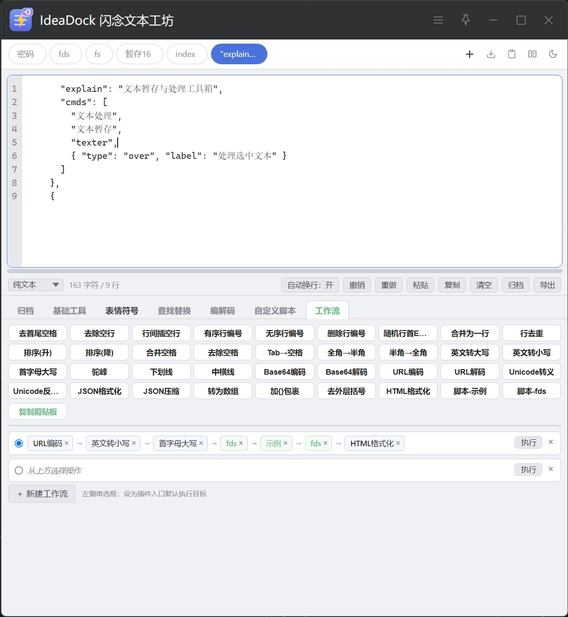Remove 示例 step from workflow
Screen dimensions: 568x617
(x=285, y=443)
